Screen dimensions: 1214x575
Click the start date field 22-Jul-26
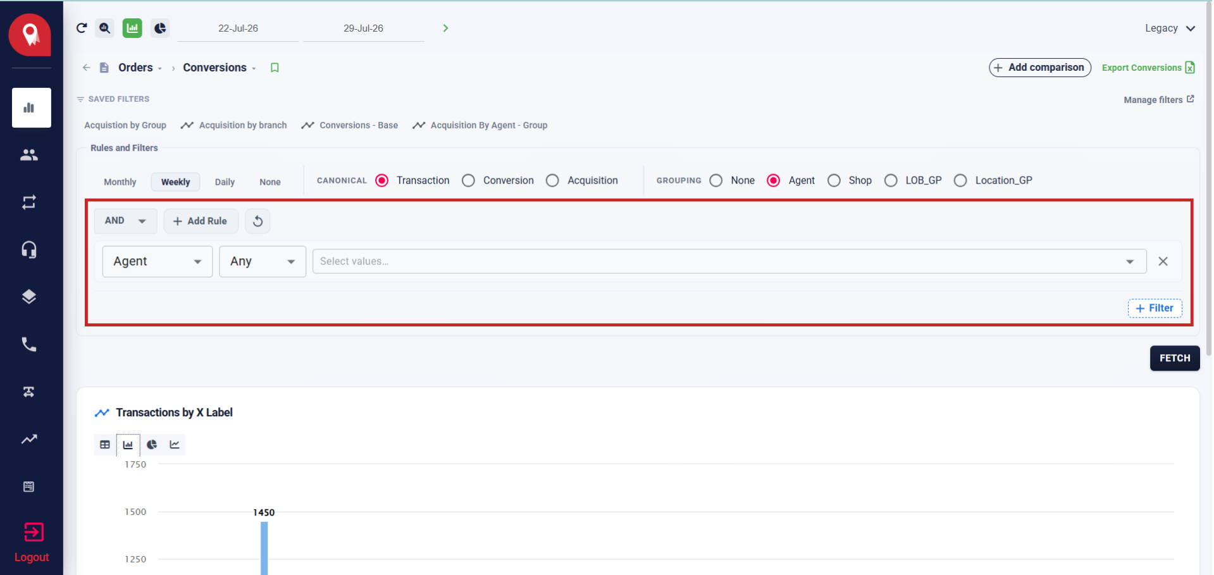[238, 28]
